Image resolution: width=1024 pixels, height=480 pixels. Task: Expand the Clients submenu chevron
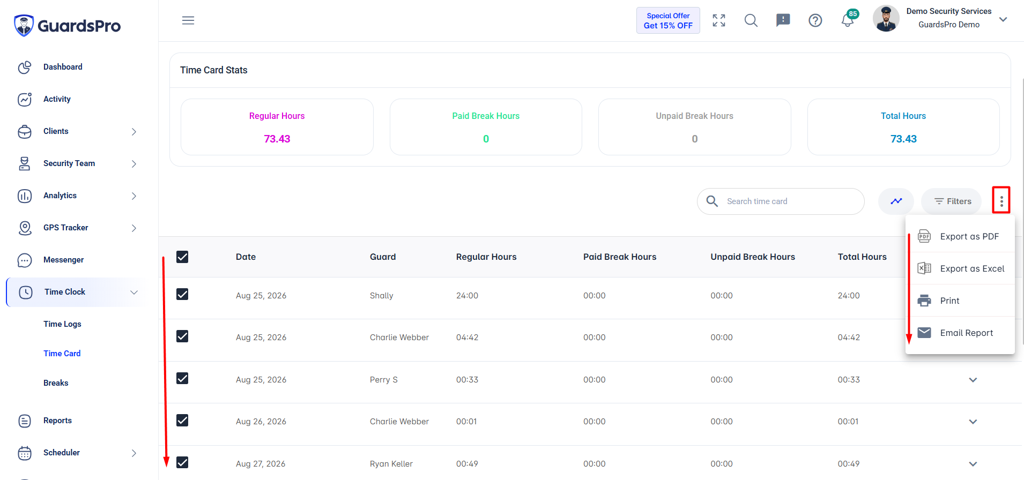click(x=134, y=132)
